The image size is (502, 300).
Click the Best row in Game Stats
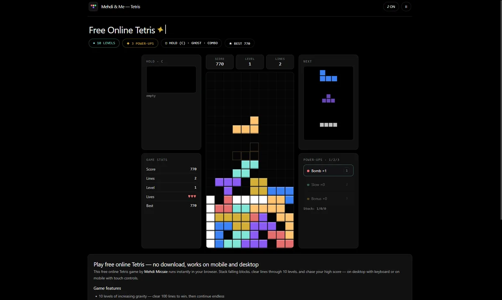(x=171, y=206)
